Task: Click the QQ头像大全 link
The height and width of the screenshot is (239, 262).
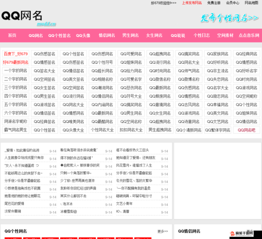Action: 73,130
